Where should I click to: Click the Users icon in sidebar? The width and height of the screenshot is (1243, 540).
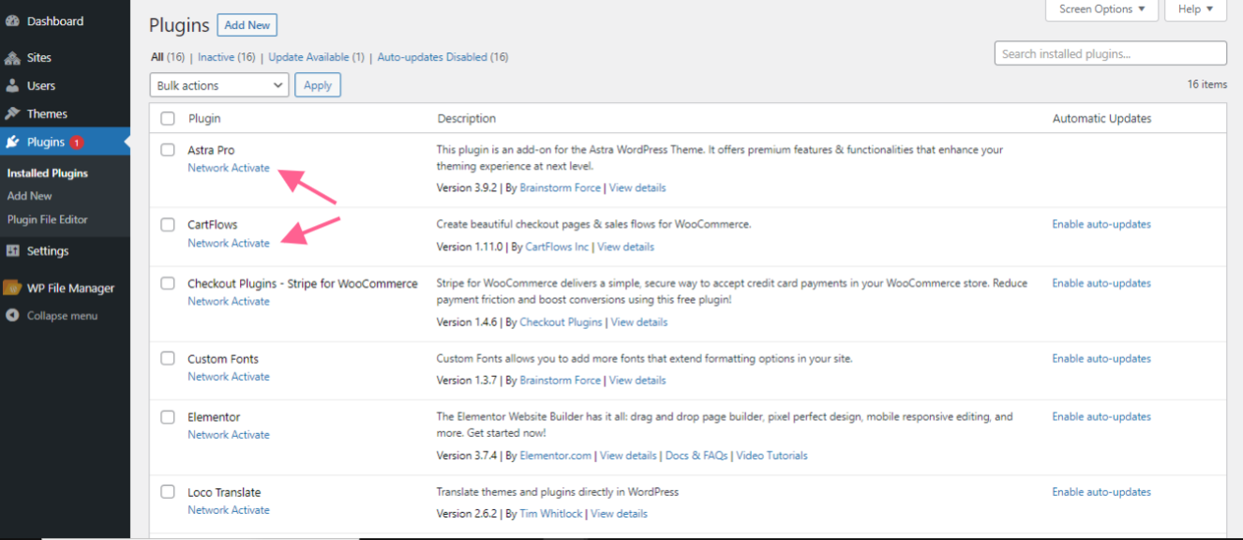(12, 85)
